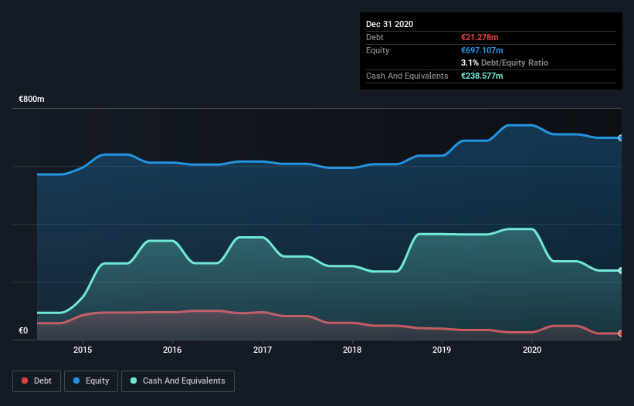Click the Cash value €238.577m in tooltip

pyautogui.click(x=482, y=76)
